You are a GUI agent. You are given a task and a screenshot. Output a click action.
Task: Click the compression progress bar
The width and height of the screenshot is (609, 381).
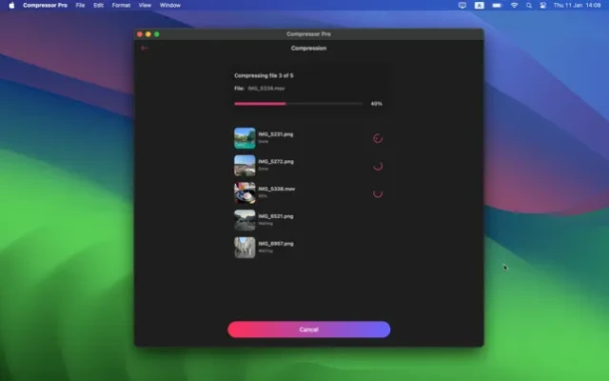[298, 103]
